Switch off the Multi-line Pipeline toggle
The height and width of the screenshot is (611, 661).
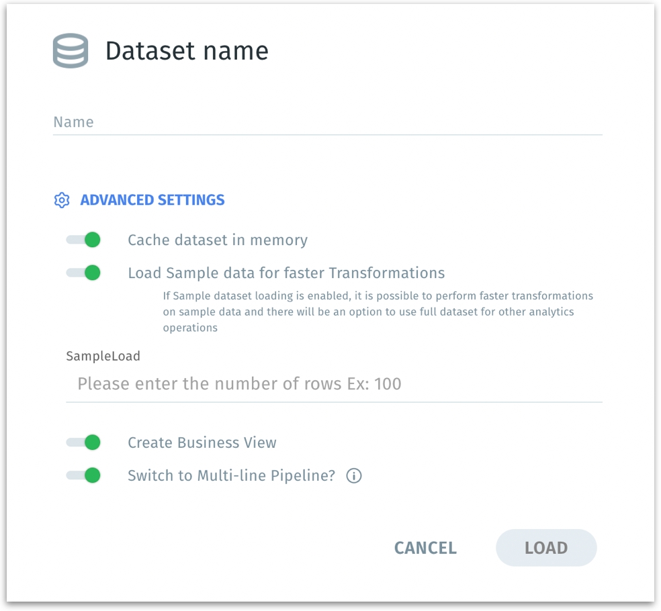click(x=84, y=476)
